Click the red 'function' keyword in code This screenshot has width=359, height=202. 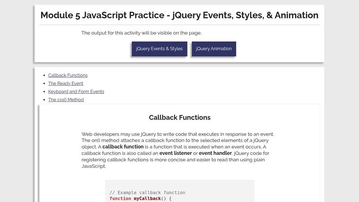[121, 198]
